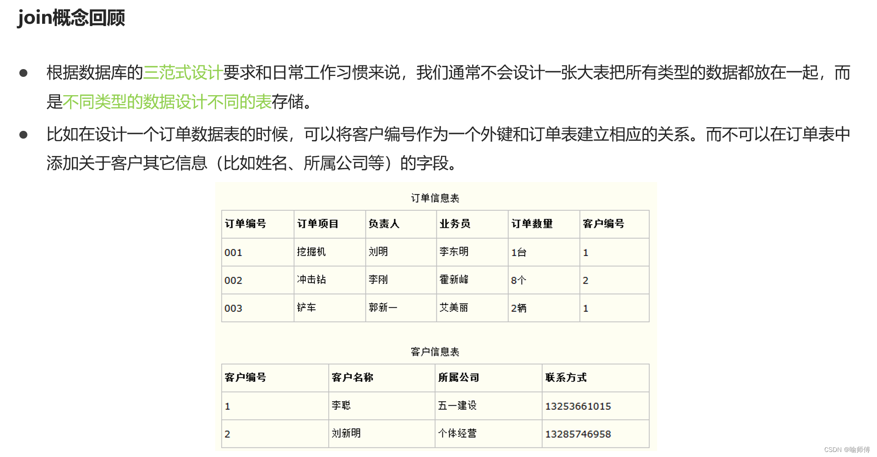Select header cell '订单编号'

pyautogui.click(x=257, y=224)
